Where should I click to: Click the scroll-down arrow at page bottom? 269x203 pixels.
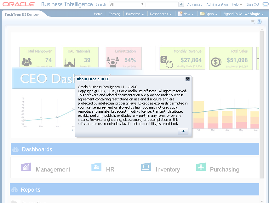(262, 201)
